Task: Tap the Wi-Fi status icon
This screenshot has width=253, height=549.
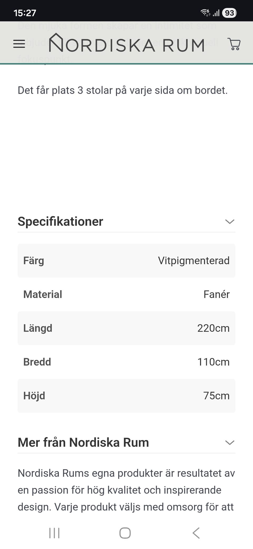Action: click(205, 13)
